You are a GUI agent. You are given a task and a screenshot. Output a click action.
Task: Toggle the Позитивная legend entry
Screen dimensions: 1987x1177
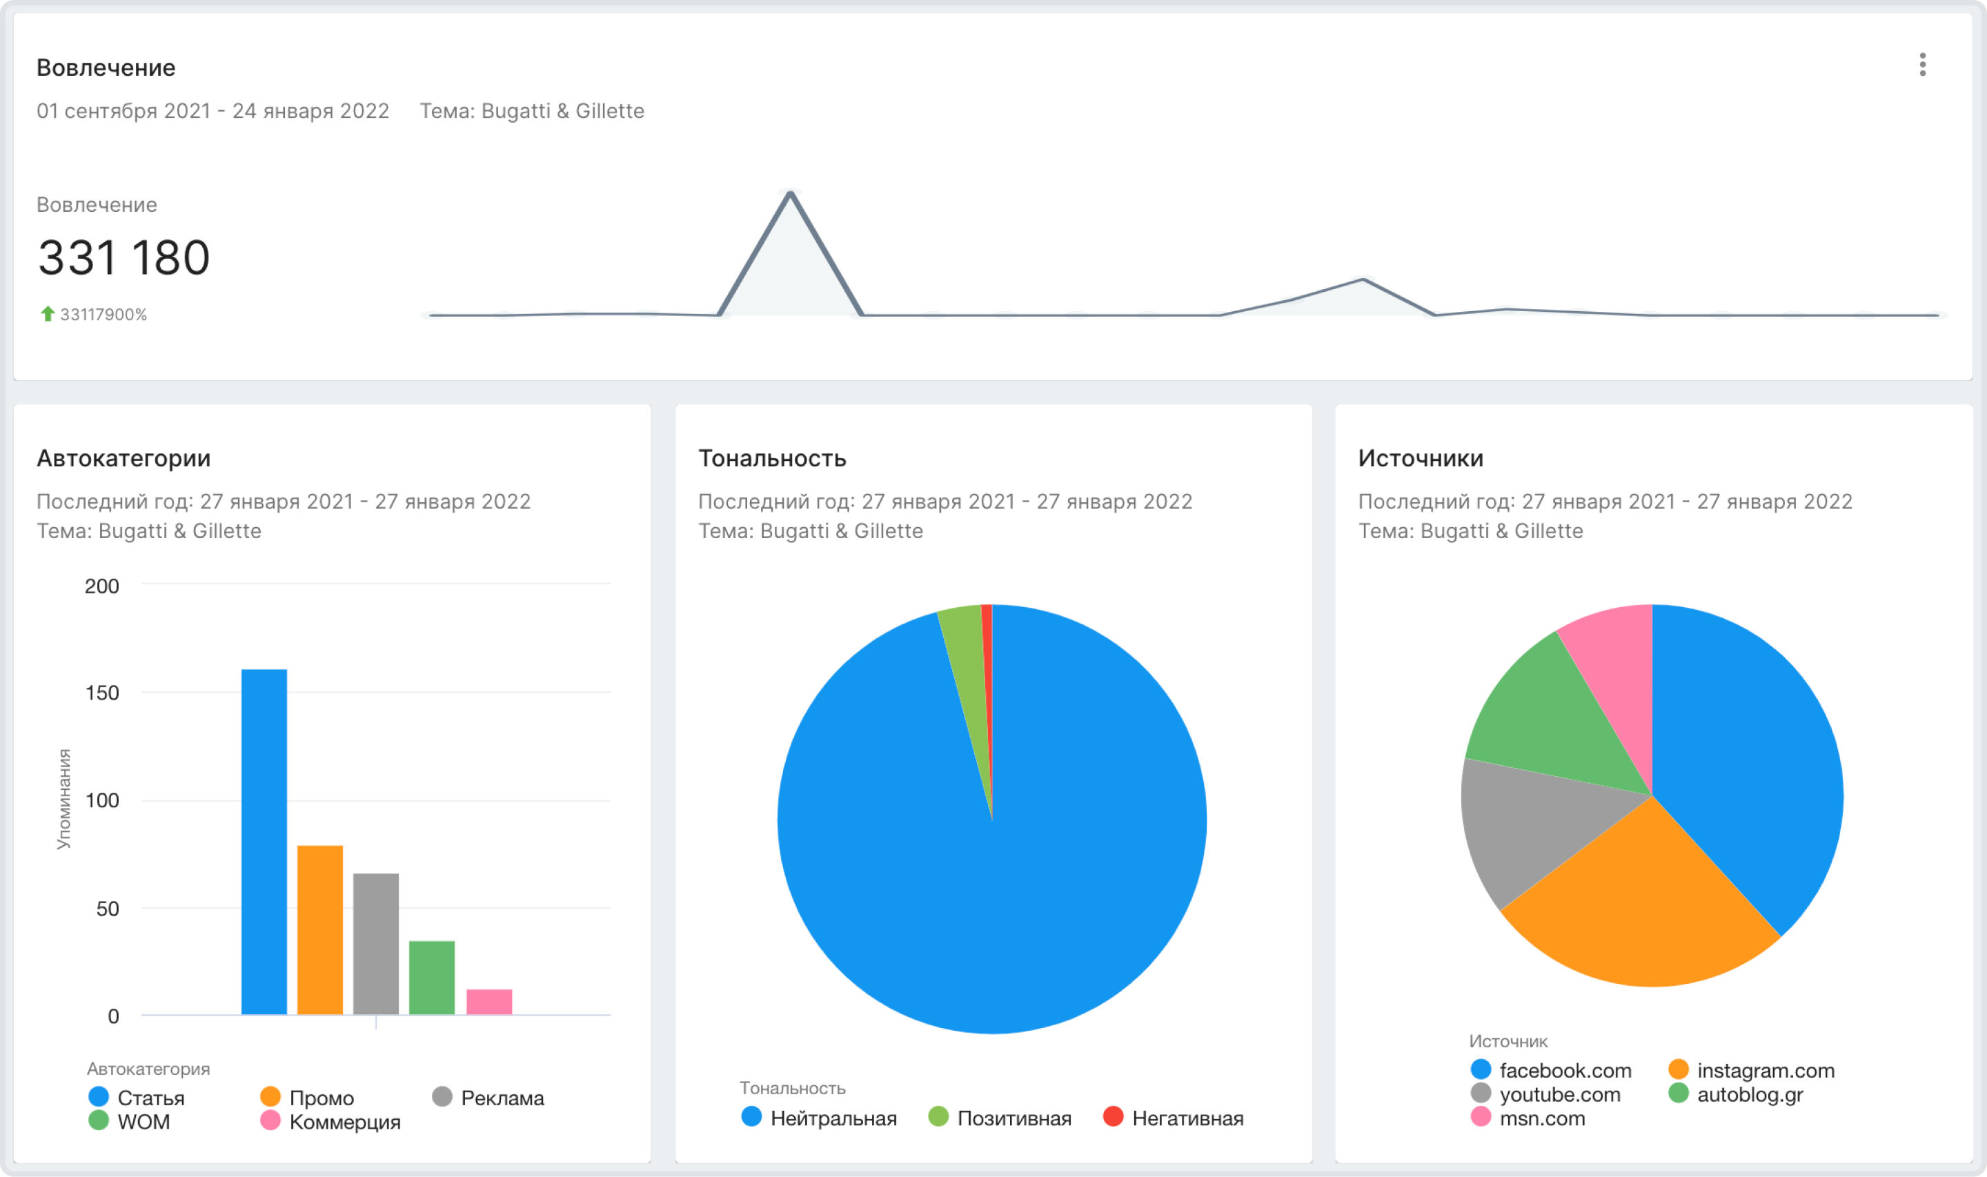(1000, 1118)
